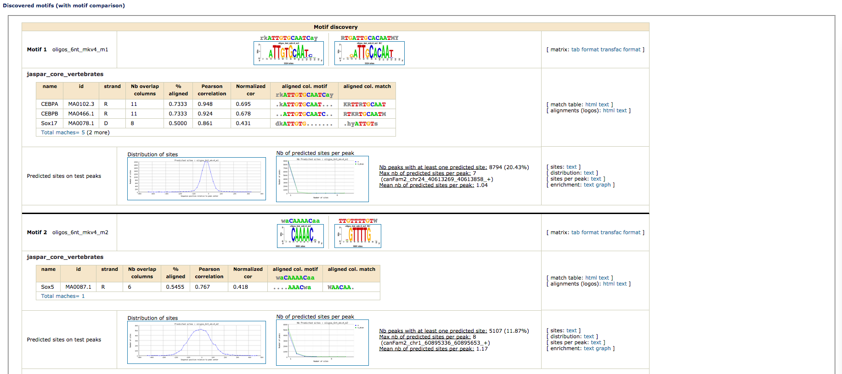Select the Sox17 row name cell
The height and width of the screenshot is (374, 842).
point(50,123)
